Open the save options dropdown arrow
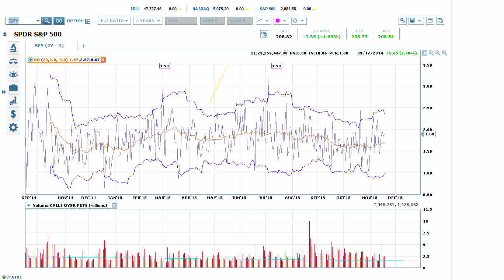 click(420, 21)
